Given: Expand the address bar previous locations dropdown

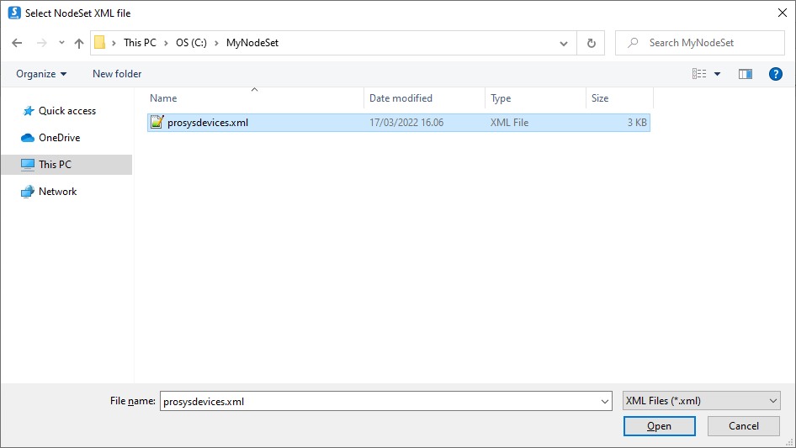Looking at the screenshot, I should 564,43.
